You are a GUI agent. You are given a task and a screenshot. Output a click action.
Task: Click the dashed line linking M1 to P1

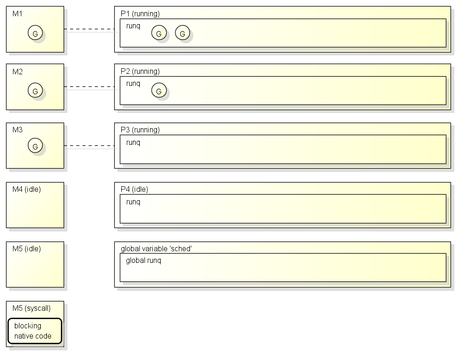89,29
